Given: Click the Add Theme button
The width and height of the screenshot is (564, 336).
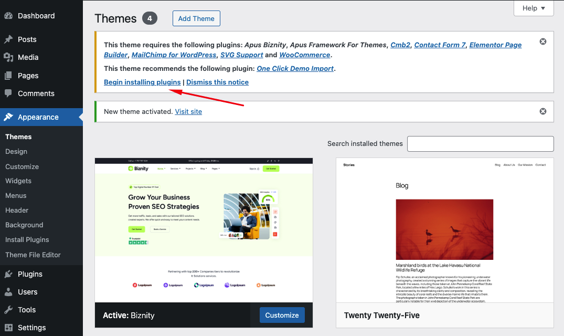Looking at the screenshot, I should pyautogui.click(x=196, y=18).
